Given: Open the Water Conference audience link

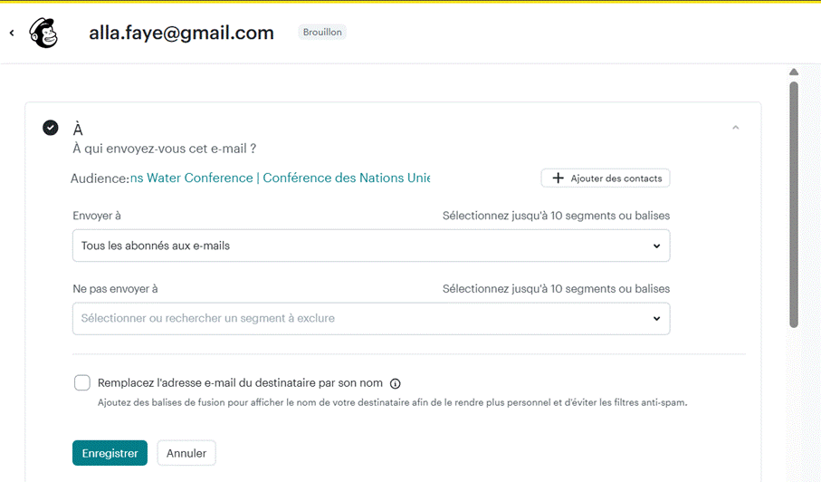Looking at the screenshot, I should [280, 178].
